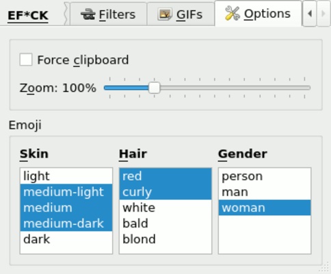The height and width of the screenshot is (274, 331).
Task: Select bald hair option
Action: point(165,223)
